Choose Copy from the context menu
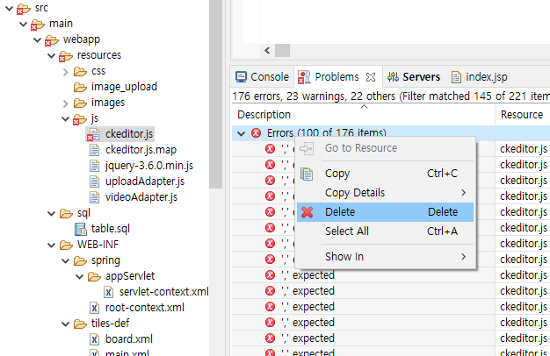The image size is (550, 356). 385,174
